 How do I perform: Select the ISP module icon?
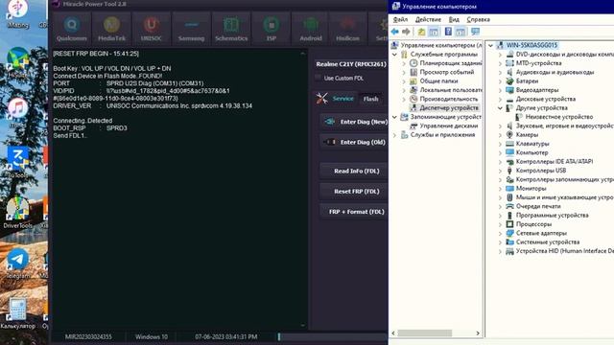[271, 29]
